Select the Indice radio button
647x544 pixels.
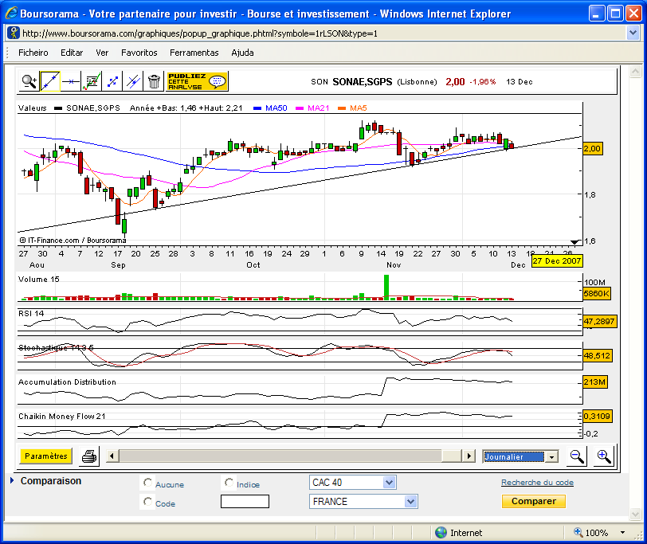pos(229,483)
